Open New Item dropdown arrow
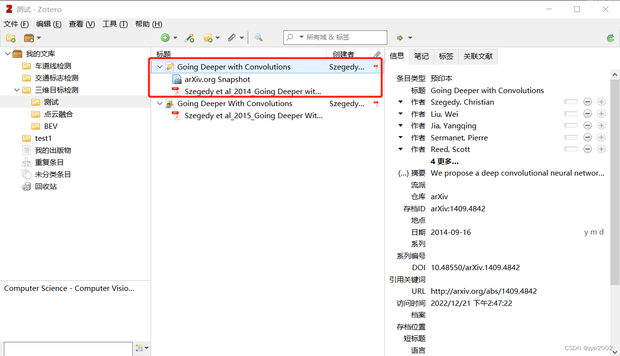 (175, 38)
